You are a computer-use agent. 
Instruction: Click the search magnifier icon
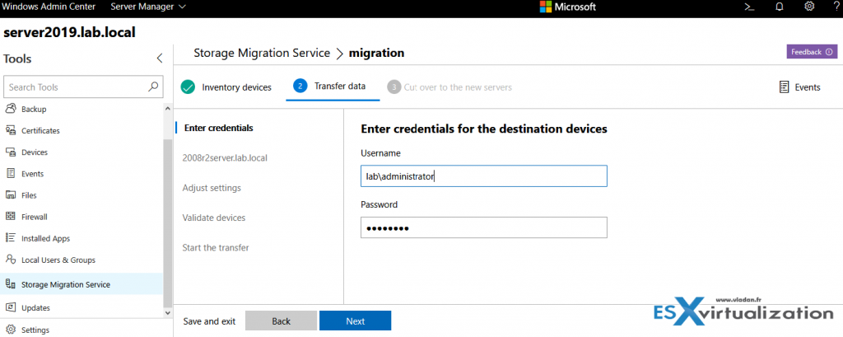tap(153, 87)
